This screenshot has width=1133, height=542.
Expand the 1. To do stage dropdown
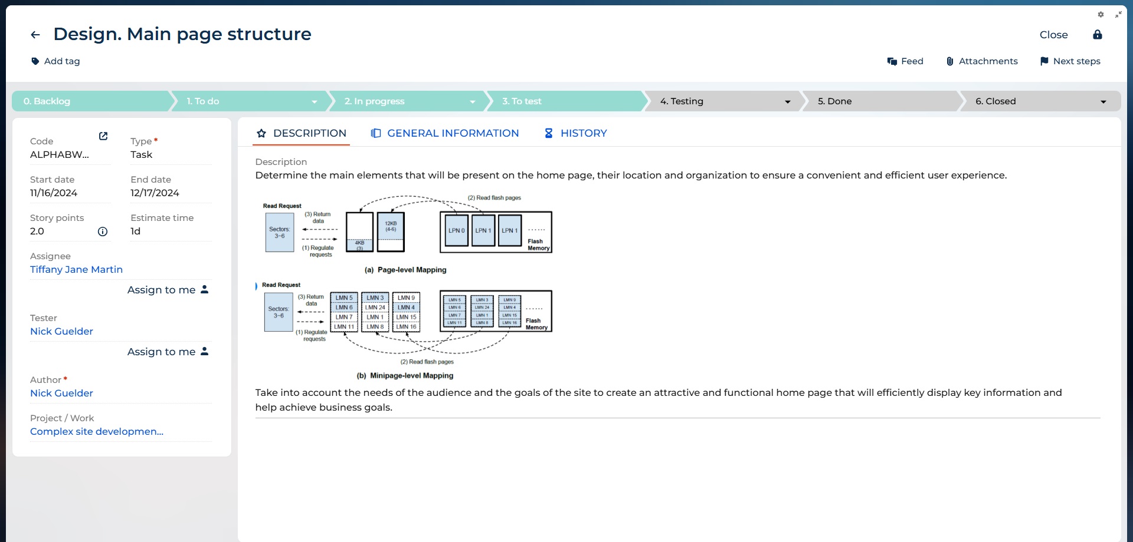(315, 102)
